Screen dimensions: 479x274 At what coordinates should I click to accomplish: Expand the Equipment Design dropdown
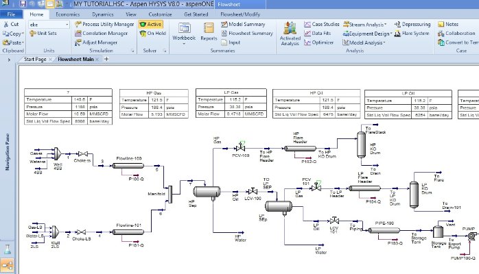click(391, 34)
